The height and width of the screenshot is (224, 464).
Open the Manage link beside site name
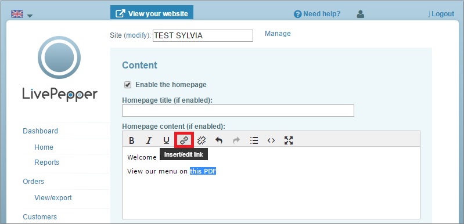[278, 34]
